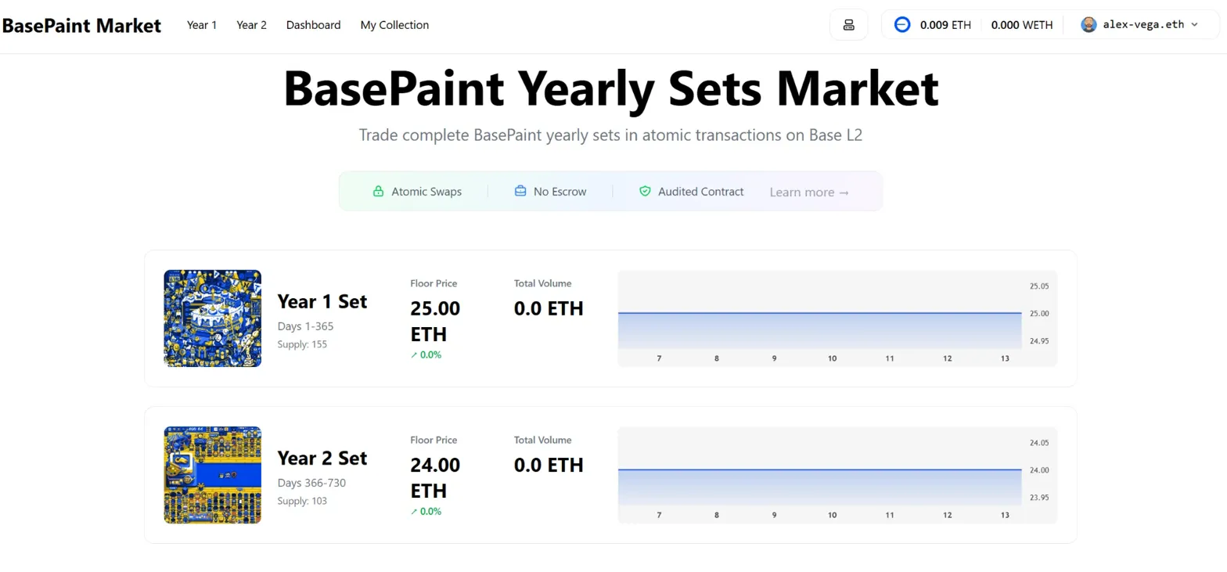1227x572 pixels.
Task: Open the Year 1 Set artwork thumbnail
Action: pos(213,318)
